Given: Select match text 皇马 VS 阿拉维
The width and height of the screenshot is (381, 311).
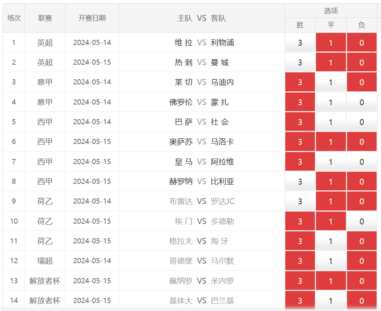Looking at the screenshot, I should [x=204, y=162].
